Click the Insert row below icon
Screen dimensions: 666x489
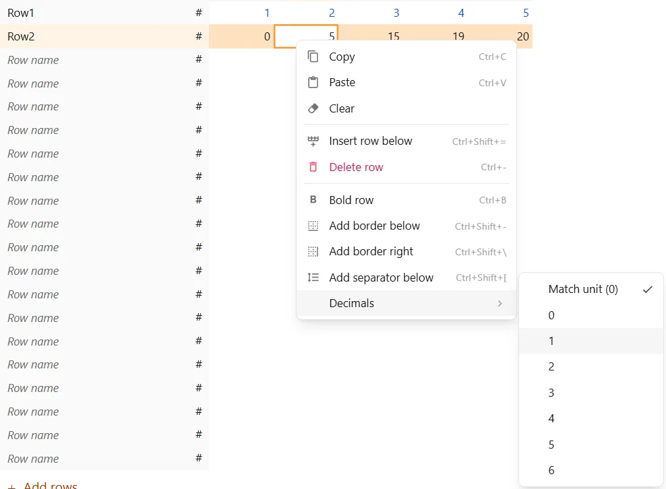coord(313,141)
